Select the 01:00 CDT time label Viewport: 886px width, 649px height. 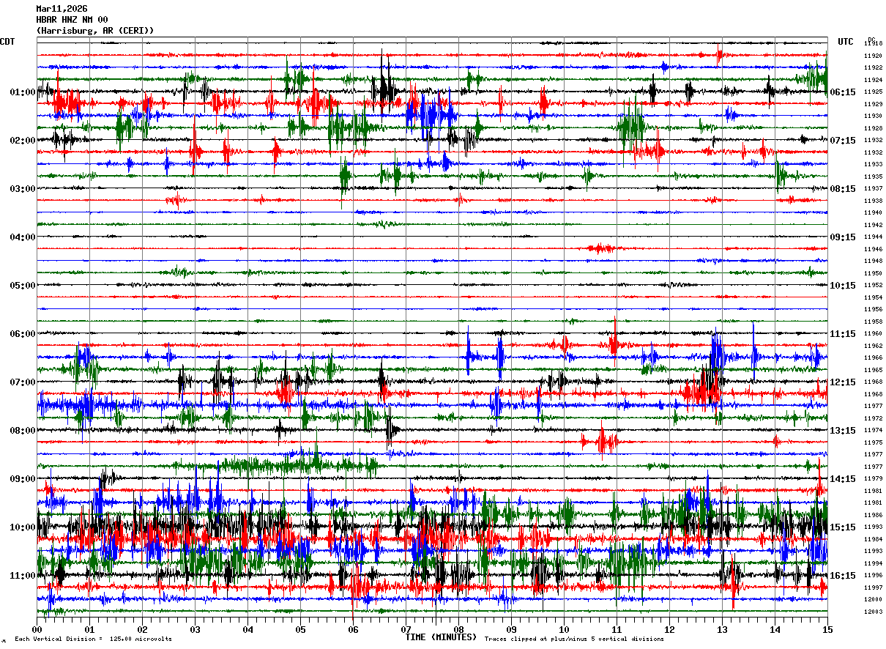(x=23, y=92)
